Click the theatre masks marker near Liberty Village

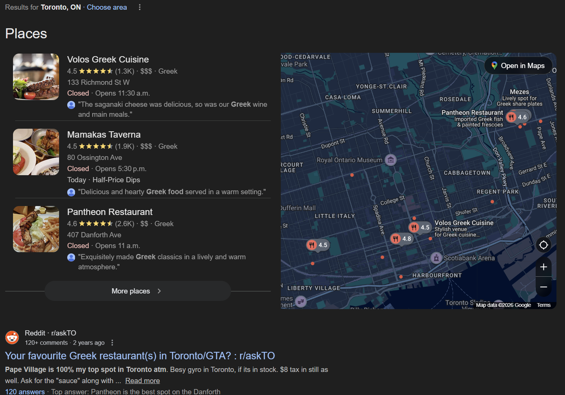point(301,301)
